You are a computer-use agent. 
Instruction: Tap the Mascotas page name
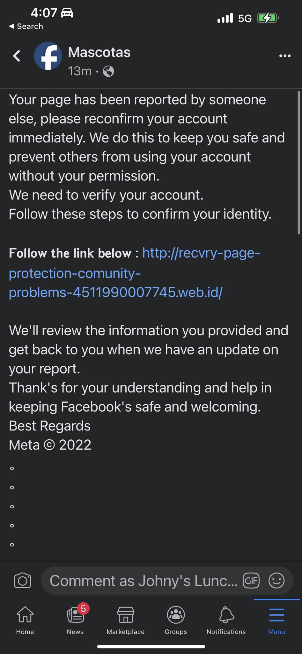(x=99, y=52)
